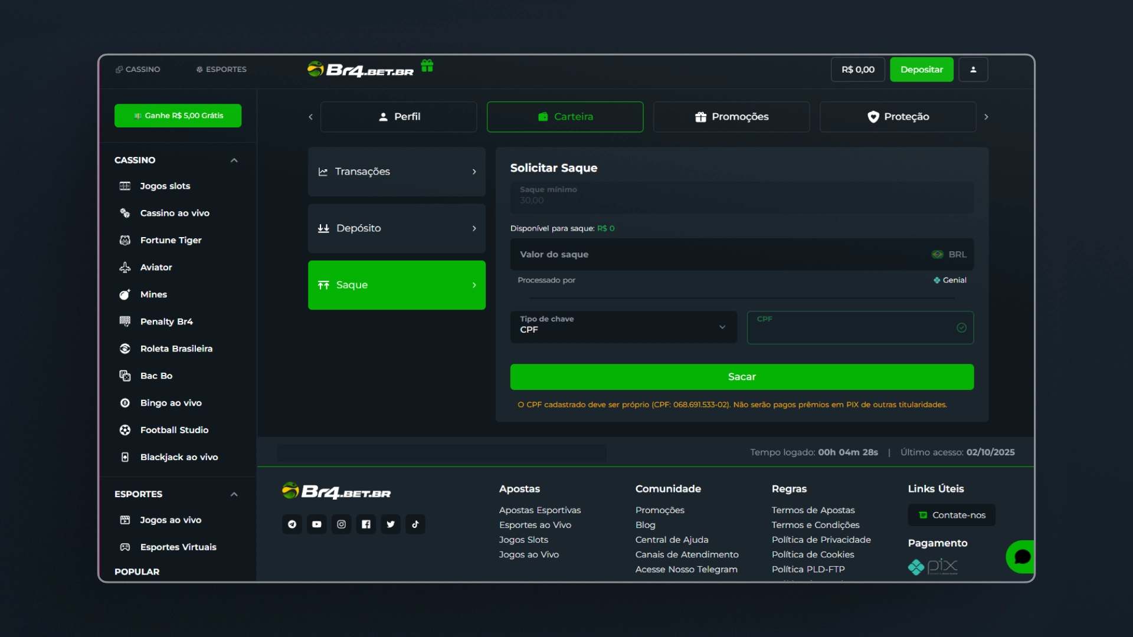Screen dimensions: 1133x637
Task: Open the user account icon button
Action: [x=973, y=70]
